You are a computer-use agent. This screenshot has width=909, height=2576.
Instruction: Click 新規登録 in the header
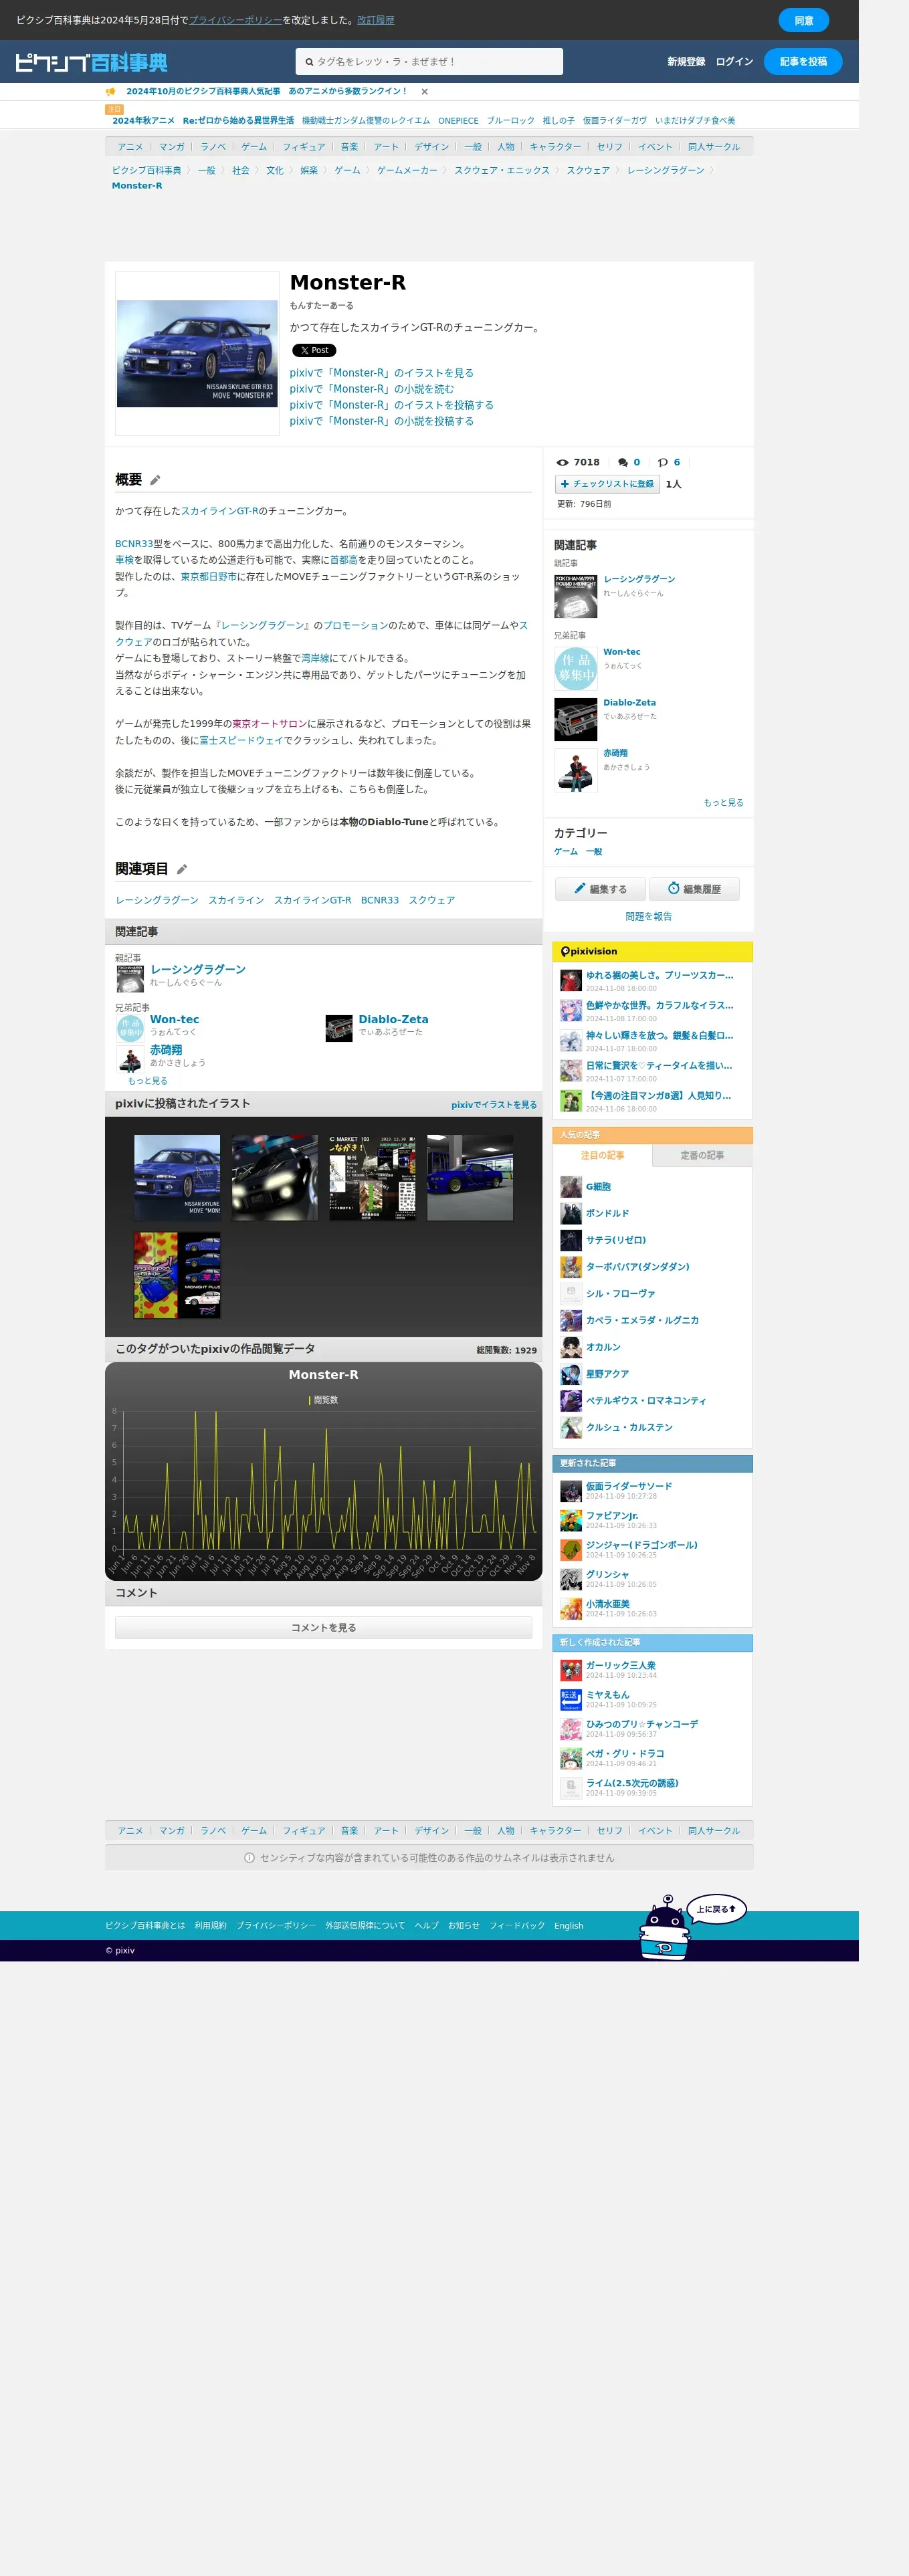686,62
